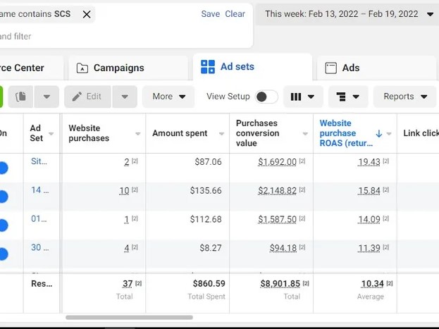This screenshot has height=329, width=439.
Task: Click the $1,692.00 conversion value
Action: coord(277,162)
